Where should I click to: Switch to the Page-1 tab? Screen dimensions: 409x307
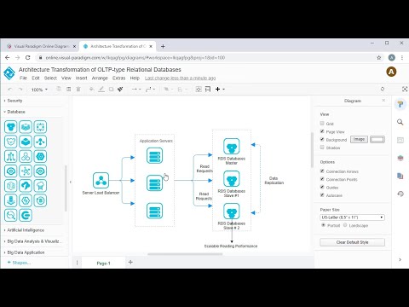(x=103, y=264)
